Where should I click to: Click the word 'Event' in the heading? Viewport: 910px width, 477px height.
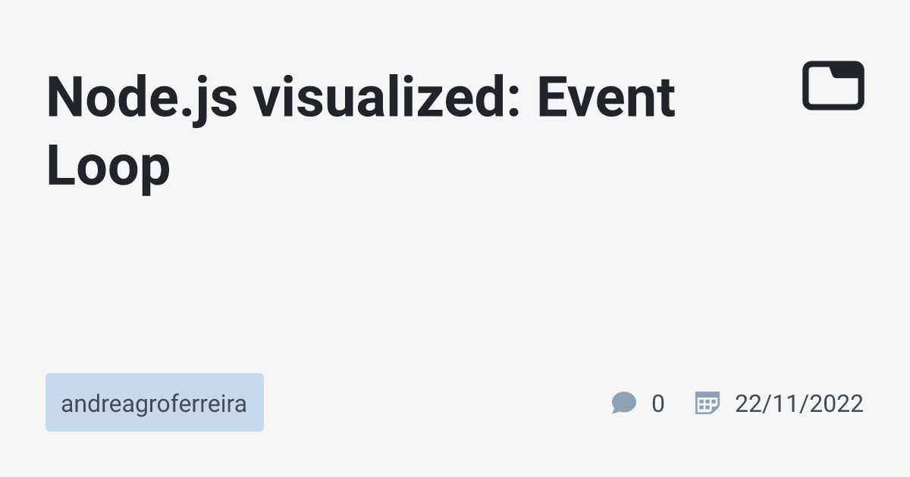[606, 98]
